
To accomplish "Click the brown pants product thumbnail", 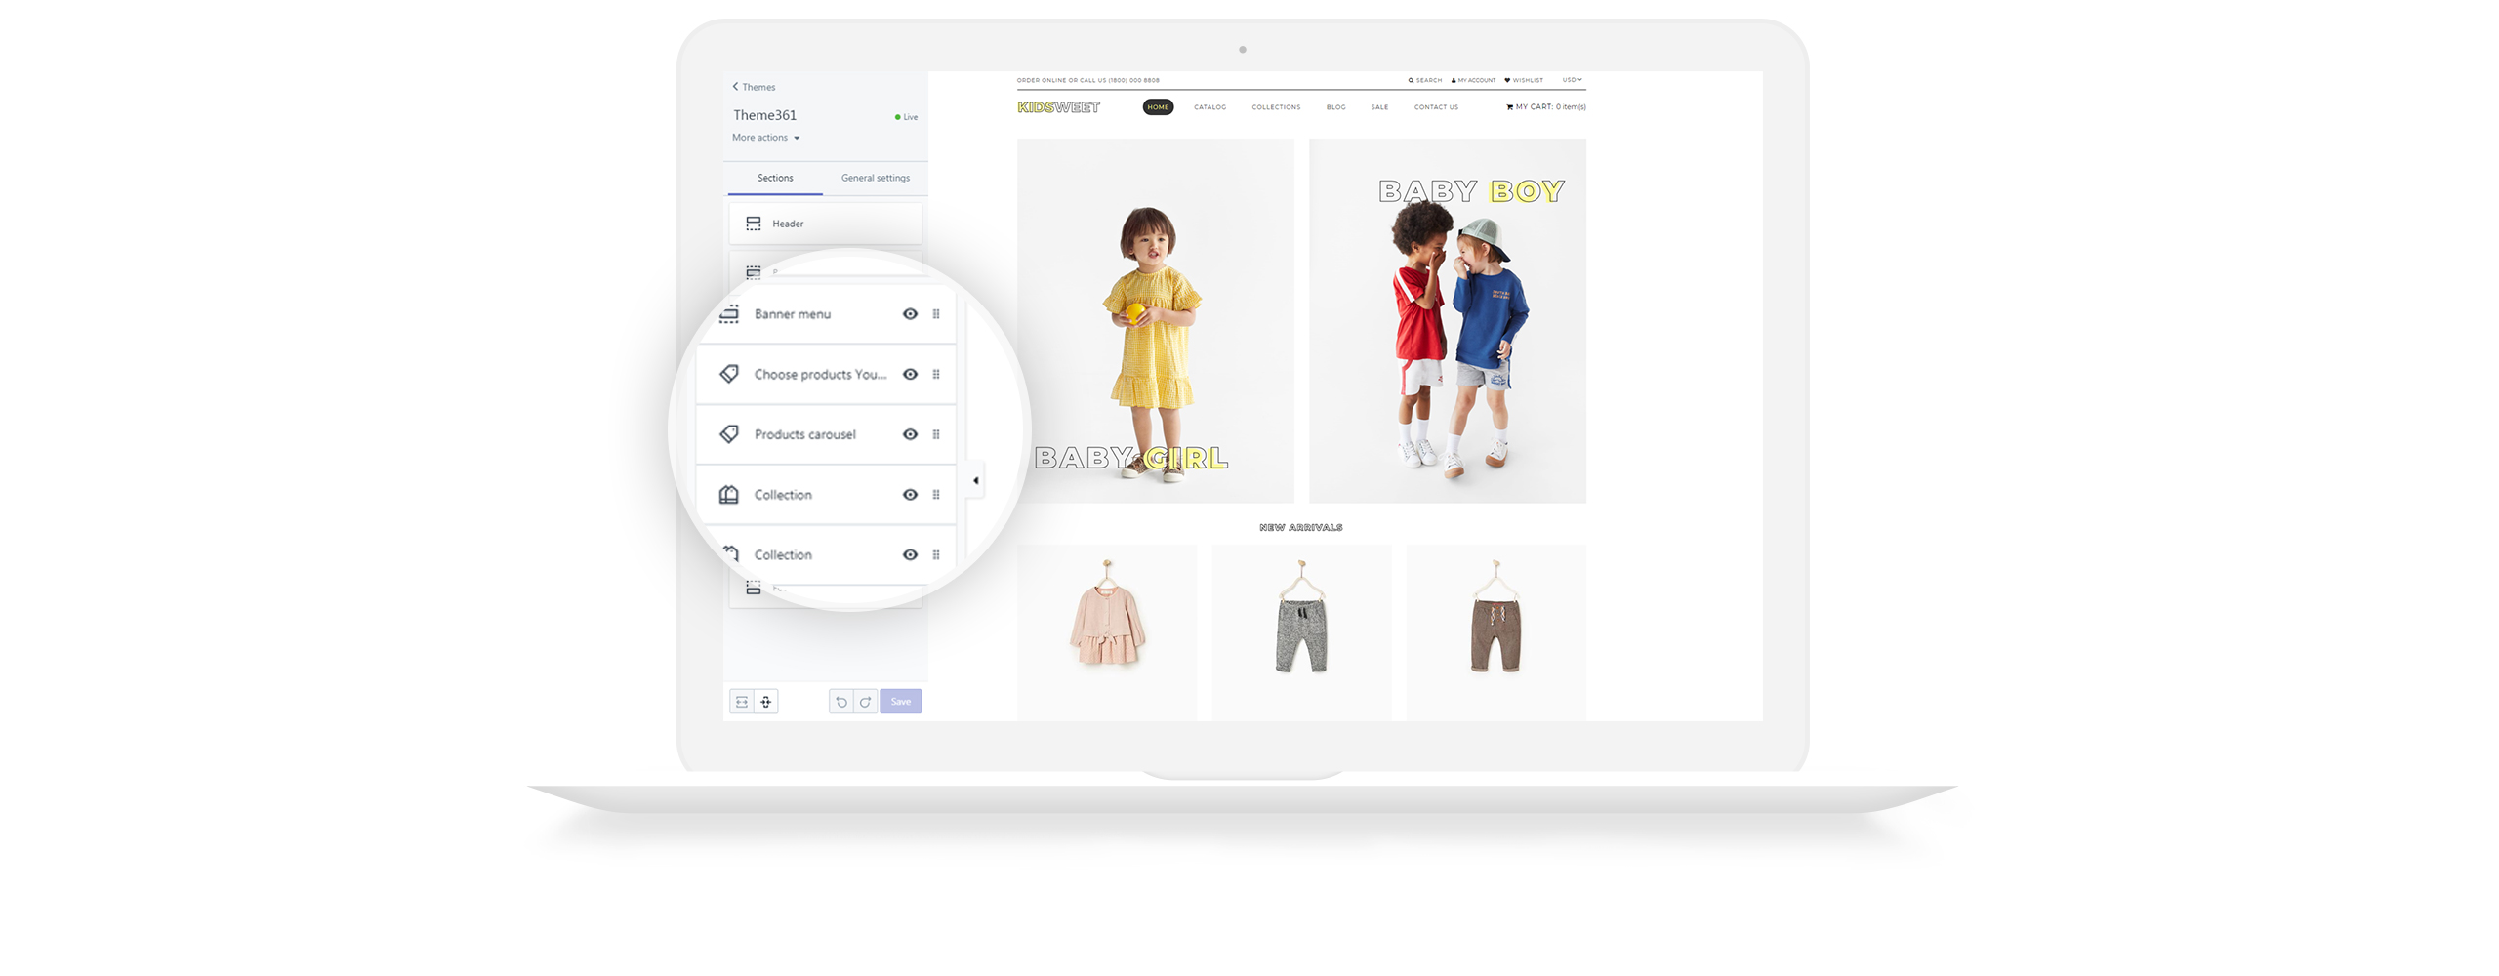I will [x=1495, y=632].
